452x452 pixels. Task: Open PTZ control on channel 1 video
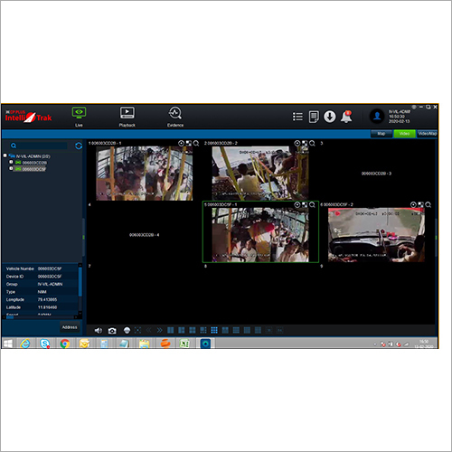(181, 144)
